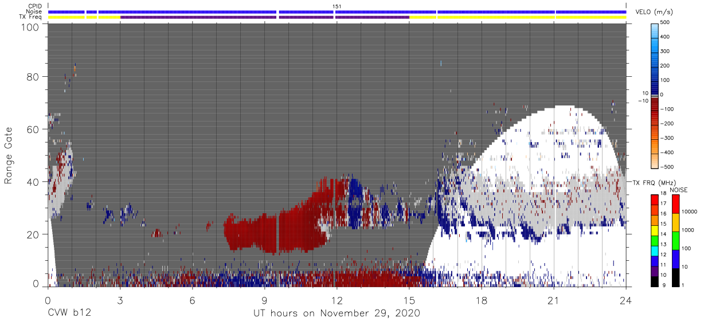The image size is (704, 325).
Task: Click the light blue top of the velocity colorbar
Action: pyautogui.click(x=656, y=30)
